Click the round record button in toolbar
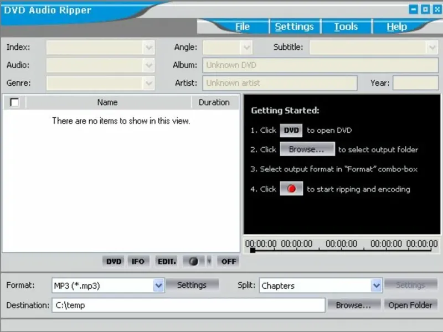Image resolution: width=443 pixels, height=332 pixels. [193, 261]
